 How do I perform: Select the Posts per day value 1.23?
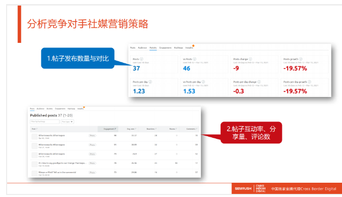tap(139, 91)
